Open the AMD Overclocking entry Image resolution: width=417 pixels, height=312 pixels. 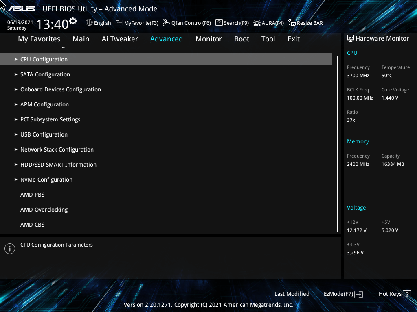[x=44, y=210]
